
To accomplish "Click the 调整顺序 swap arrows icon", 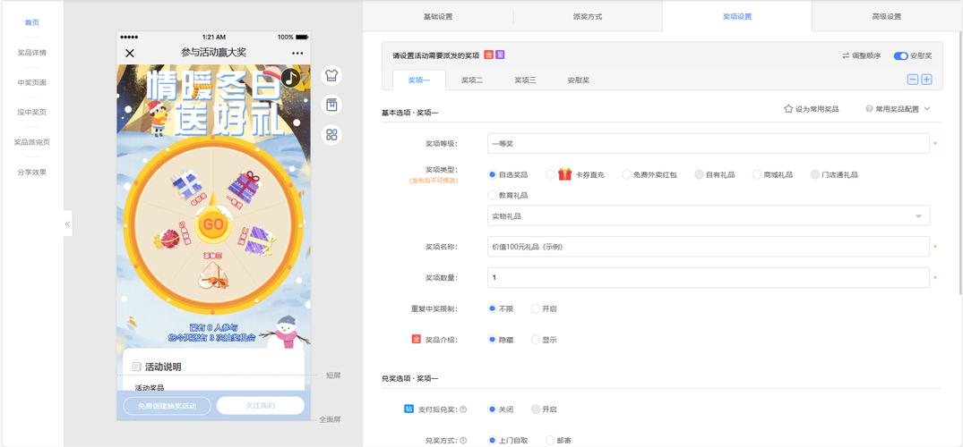I will coord(846,55).
